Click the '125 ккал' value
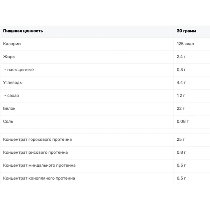210x210 pixels. coord(185,44)
